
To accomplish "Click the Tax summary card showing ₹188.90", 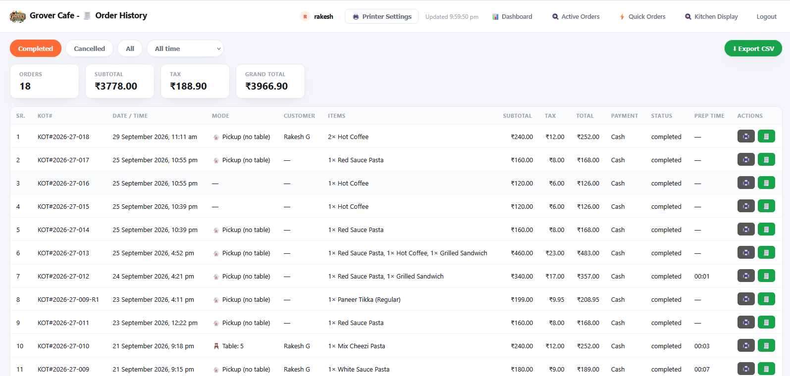I will coord(195,81).
